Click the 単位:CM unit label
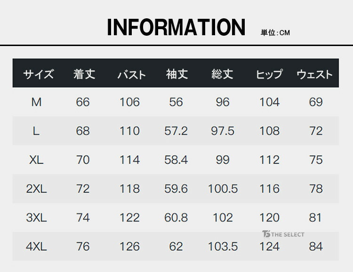 click(x=276, y=33)
